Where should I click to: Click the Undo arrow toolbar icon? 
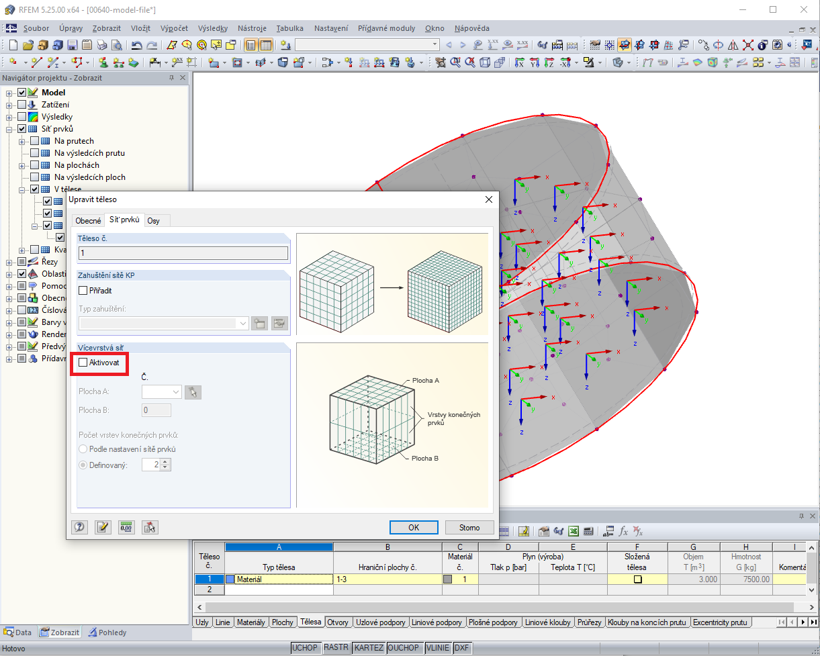[136, 45]
